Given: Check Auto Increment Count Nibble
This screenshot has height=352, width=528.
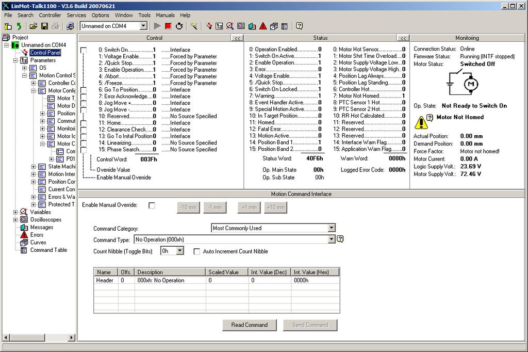Looking at the screenshot, I should pos(197,251).
